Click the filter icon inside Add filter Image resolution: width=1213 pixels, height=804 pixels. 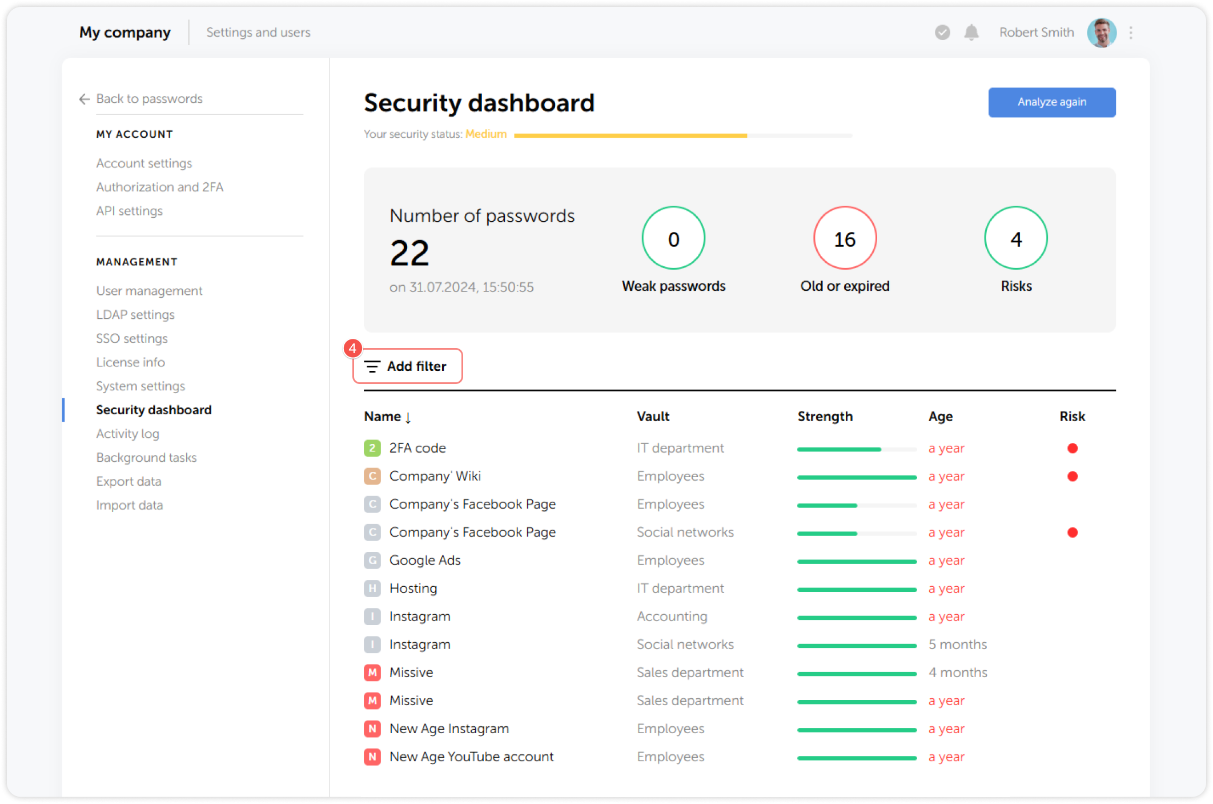pyautogui.click(x=372, y=366)
